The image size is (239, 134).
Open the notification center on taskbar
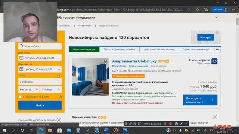233,130
